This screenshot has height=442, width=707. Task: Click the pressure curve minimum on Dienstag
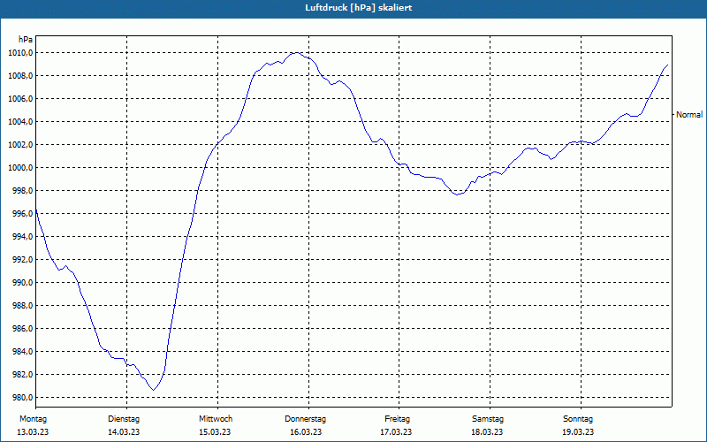click(x=154, y=390)
